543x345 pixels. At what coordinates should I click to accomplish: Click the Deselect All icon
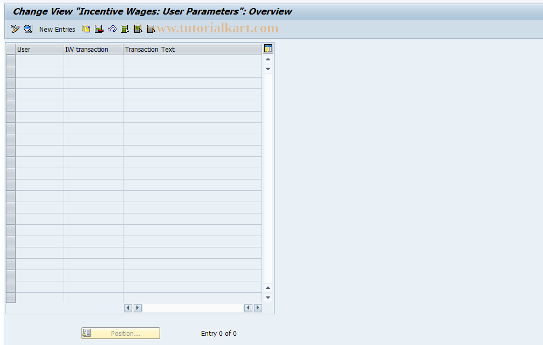[150, 29]
